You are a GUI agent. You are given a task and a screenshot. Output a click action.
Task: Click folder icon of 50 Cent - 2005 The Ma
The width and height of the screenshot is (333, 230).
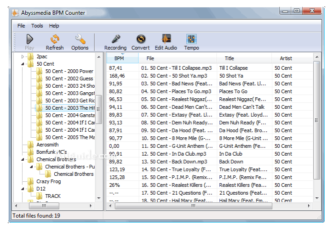(40, 137)
